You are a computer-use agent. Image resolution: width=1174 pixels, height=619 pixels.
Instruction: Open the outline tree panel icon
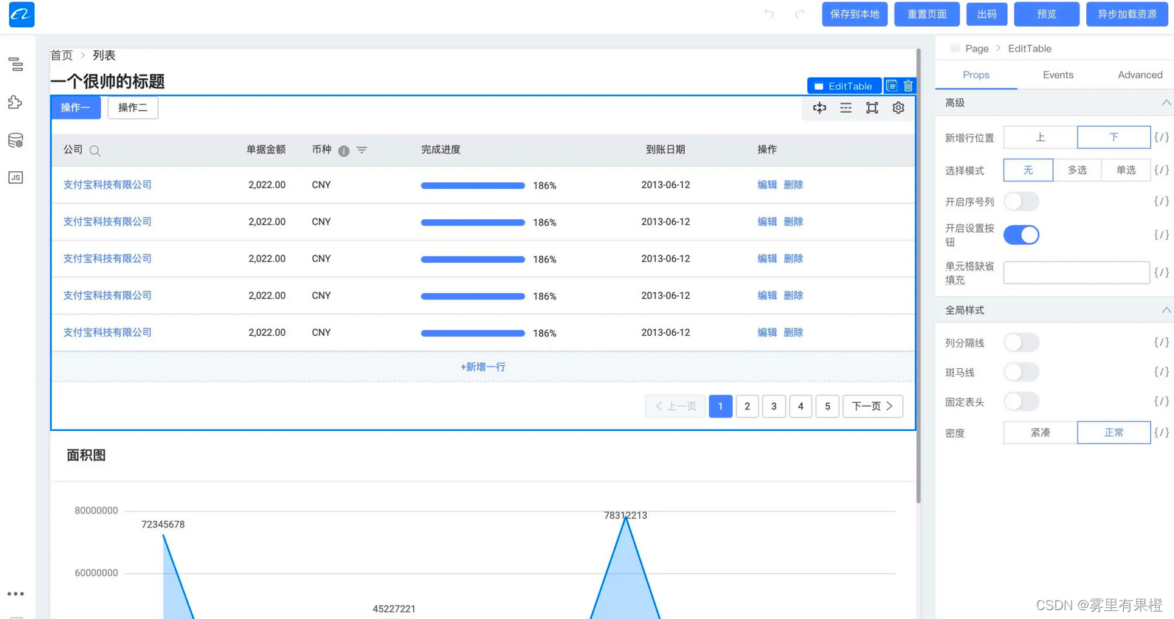15,65
